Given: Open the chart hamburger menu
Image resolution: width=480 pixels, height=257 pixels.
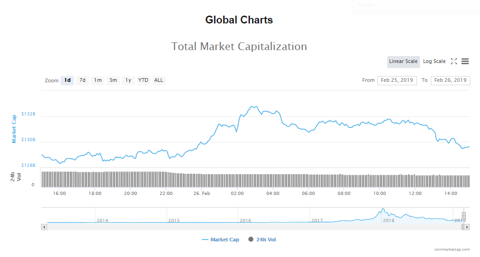Looking at the screenshot, I should click(x=465, y=62).
